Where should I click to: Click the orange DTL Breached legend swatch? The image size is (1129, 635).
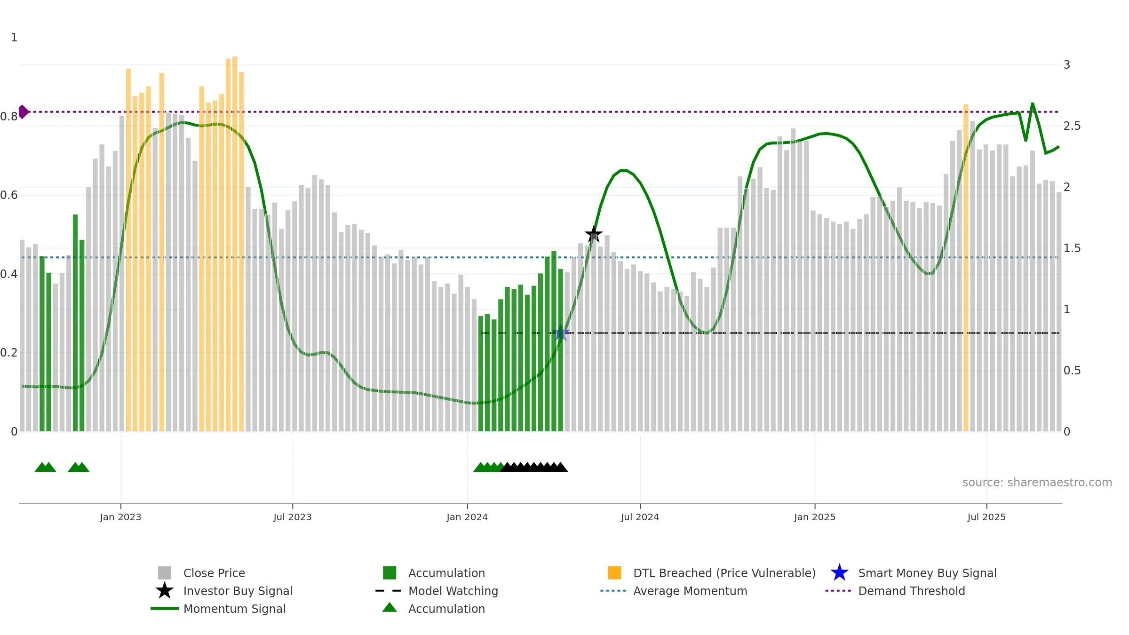tap(614, 573)
